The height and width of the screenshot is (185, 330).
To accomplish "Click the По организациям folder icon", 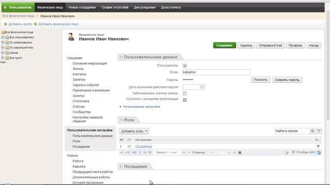I will 7,42.
